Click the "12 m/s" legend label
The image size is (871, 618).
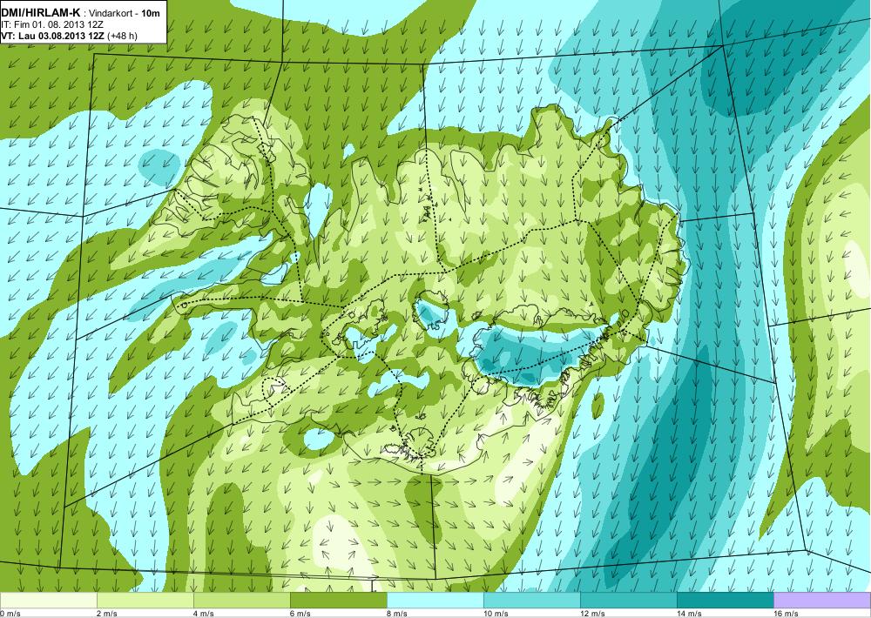[x=592, y=614]
